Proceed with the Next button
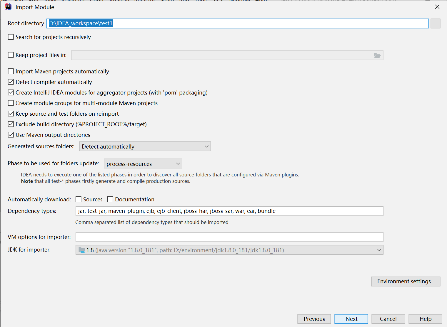 click(351, 319)
